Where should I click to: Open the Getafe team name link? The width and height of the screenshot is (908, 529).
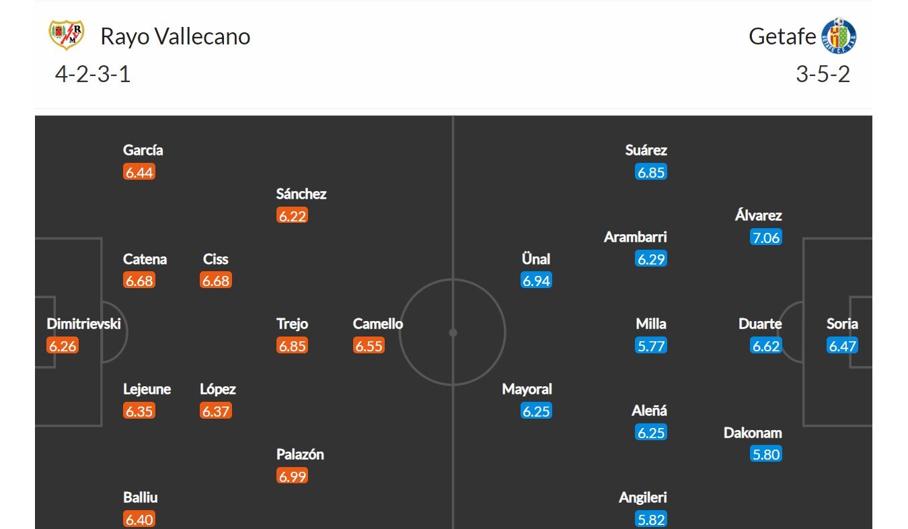coord(782,36)
